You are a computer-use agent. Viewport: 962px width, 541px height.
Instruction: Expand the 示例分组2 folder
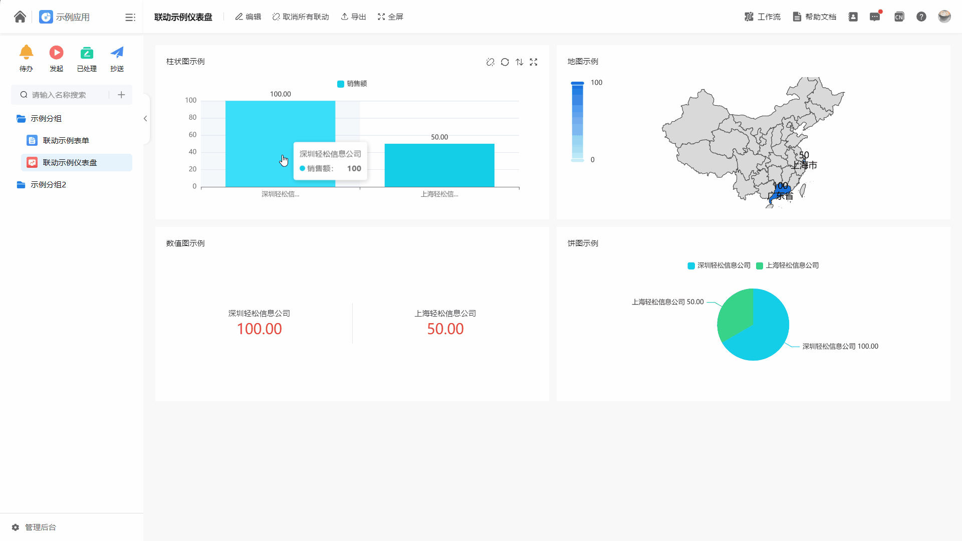click(x=48, y=185)
